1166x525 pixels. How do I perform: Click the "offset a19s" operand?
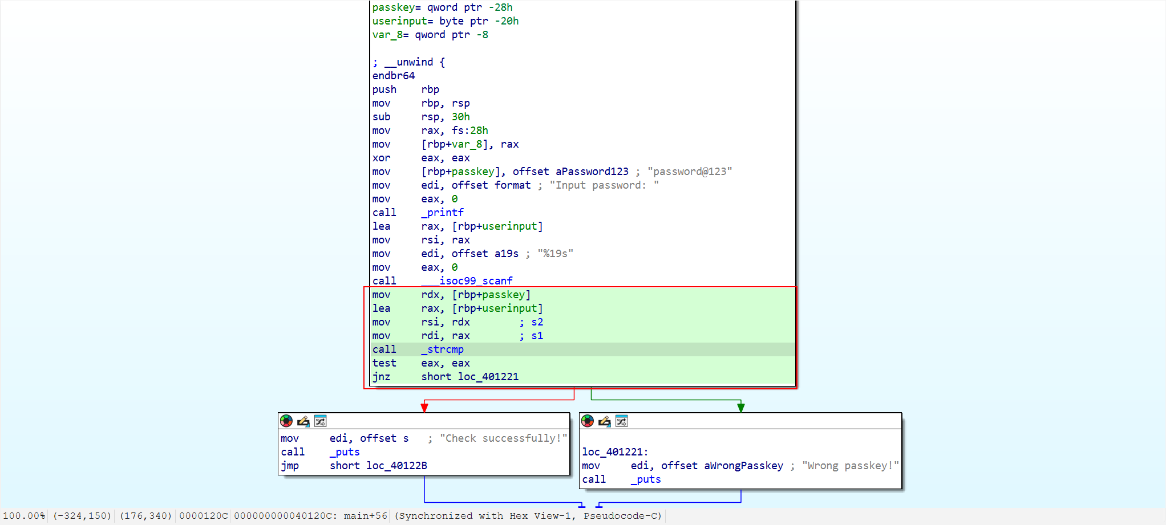(x=485, y=254)
